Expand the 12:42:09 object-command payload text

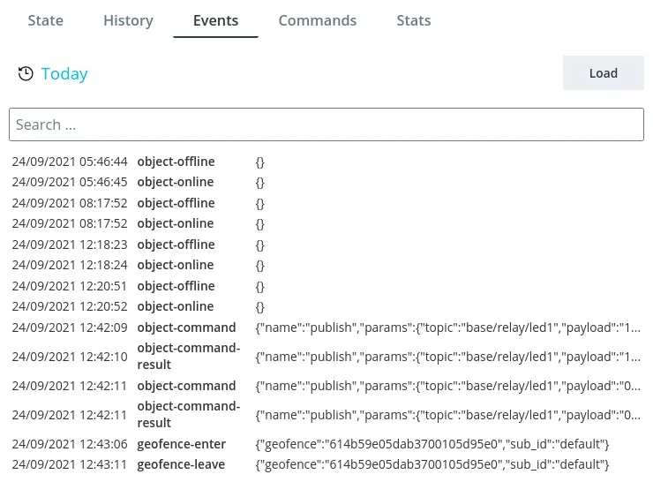coord(447,328)
